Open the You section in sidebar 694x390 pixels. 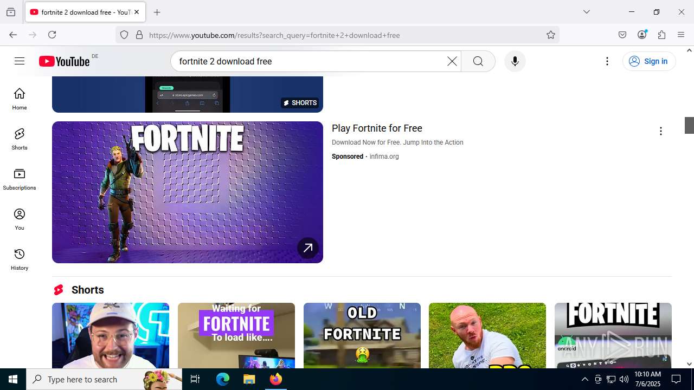pyautogui.click(x=20, y=219)
